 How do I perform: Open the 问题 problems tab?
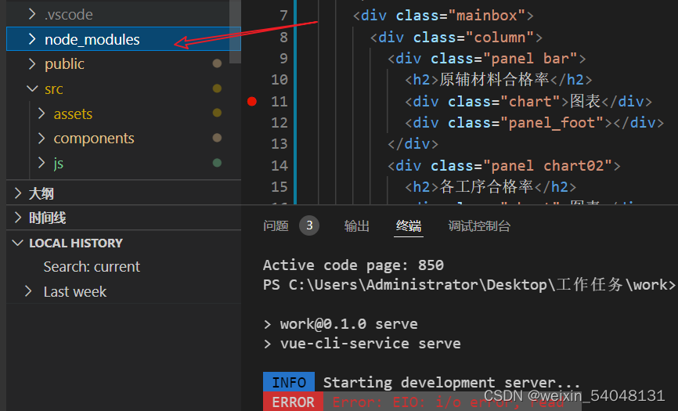pyautogui.click(x=276, y=225)
